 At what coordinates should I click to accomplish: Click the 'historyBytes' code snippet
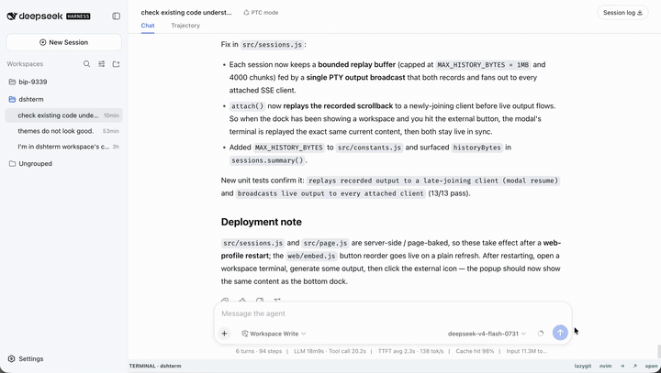pyautogui.click(x=476, y=148)
